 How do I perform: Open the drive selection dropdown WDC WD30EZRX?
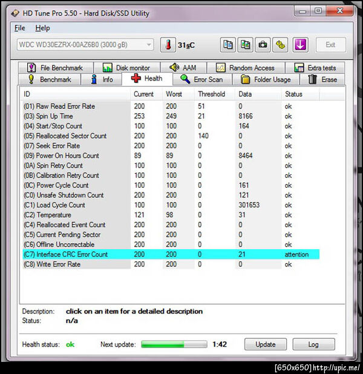pyautogui.click(x=85, y=45)
